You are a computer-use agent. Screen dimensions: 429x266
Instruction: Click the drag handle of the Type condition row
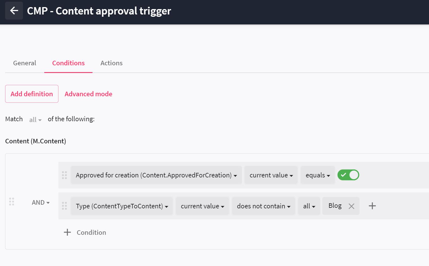64,206
